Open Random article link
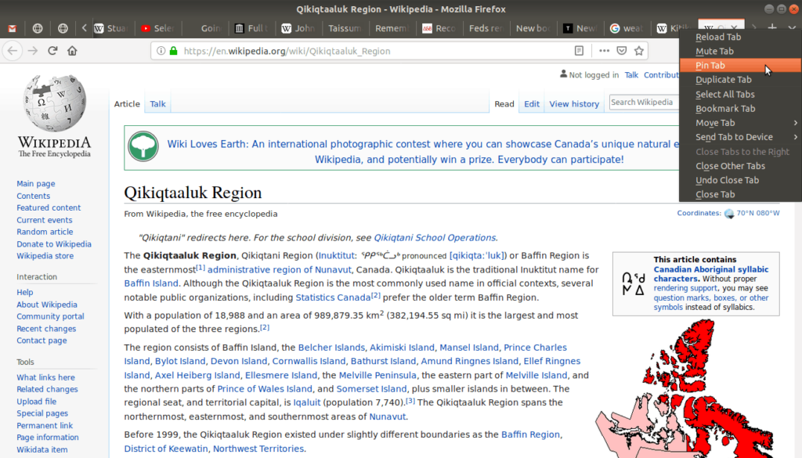Viewport: 802px width, 458px height. click(x=45, y=232)
